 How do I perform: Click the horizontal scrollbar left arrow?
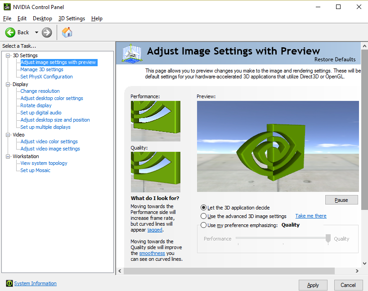[x=120, y=271]
